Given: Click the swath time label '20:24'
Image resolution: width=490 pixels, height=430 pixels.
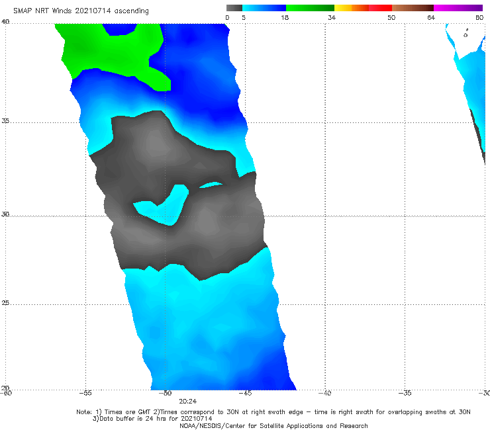Looking at the screenshot, I should (x=188, y=402).
